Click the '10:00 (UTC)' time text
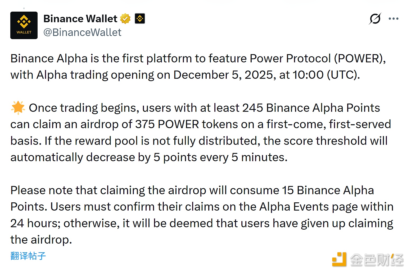The height and width of the screenshot is (270, 407). 326,75
